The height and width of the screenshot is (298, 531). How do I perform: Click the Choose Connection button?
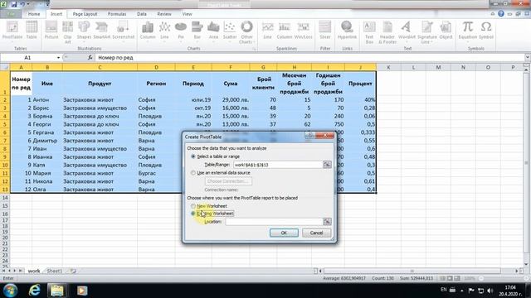pos(228,181)
